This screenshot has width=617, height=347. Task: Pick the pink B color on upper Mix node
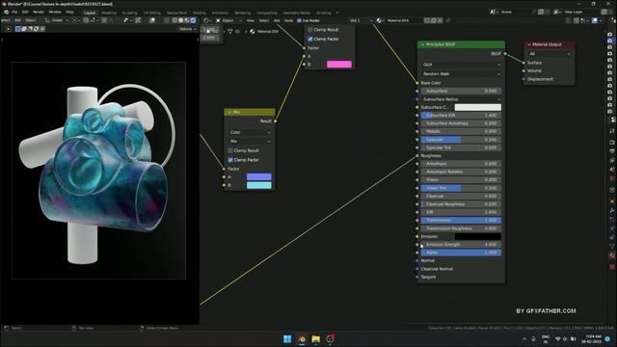coord(338,65)
